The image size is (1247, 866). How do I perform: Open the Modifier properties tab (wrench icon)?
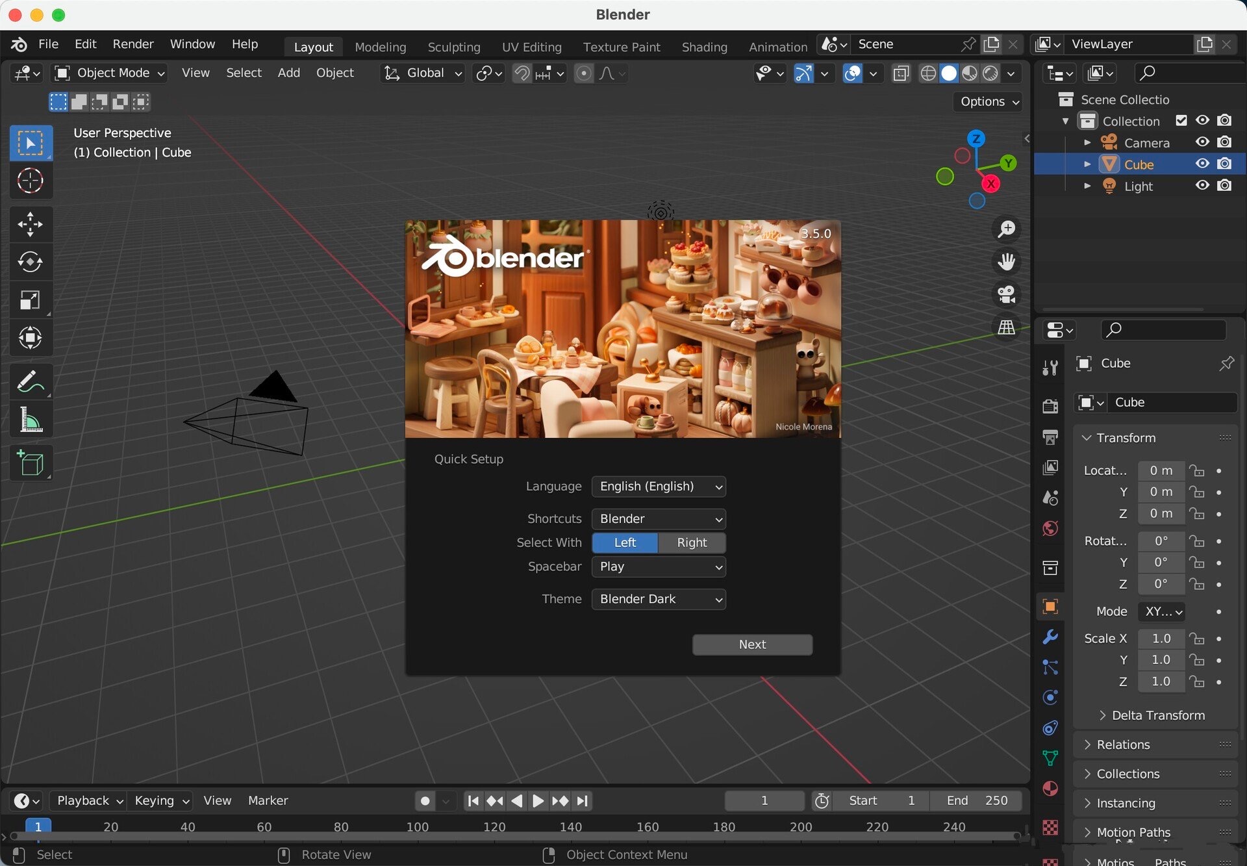click(x=1050, y=637)
